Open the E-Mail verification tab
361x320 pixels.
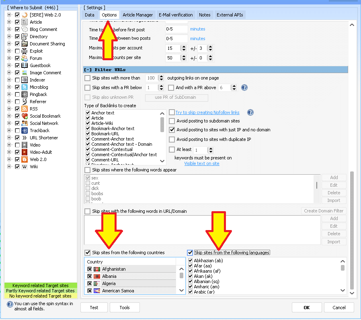coord(176,15)
